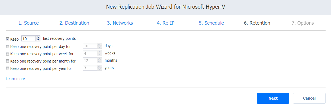Return to the 5. Schedule step

click(211, 23)
